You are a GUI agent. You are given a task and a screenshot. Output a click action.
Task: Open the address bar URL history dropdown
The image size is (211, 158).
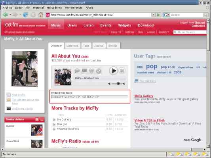[153, 15]
